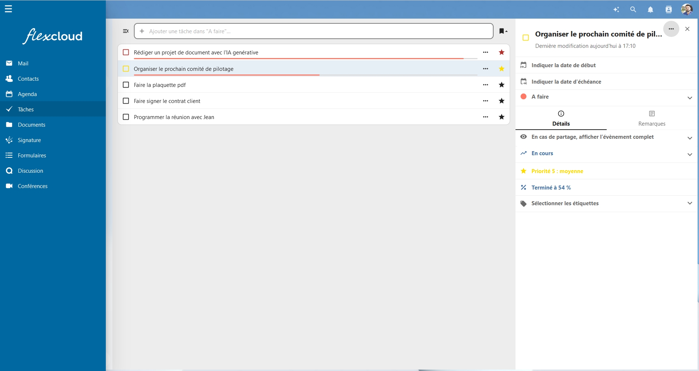Edit 'Priorité 5 : moyenne' setting
The width and height of the screenshot is (699, 371).
607,171
